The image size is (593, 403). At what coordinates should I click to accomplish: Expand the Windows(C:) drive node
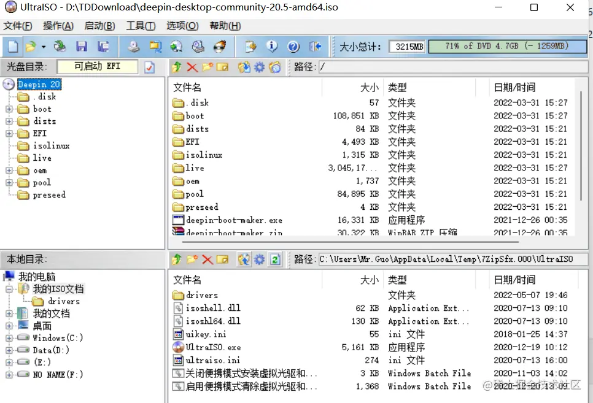coord(9,338)
